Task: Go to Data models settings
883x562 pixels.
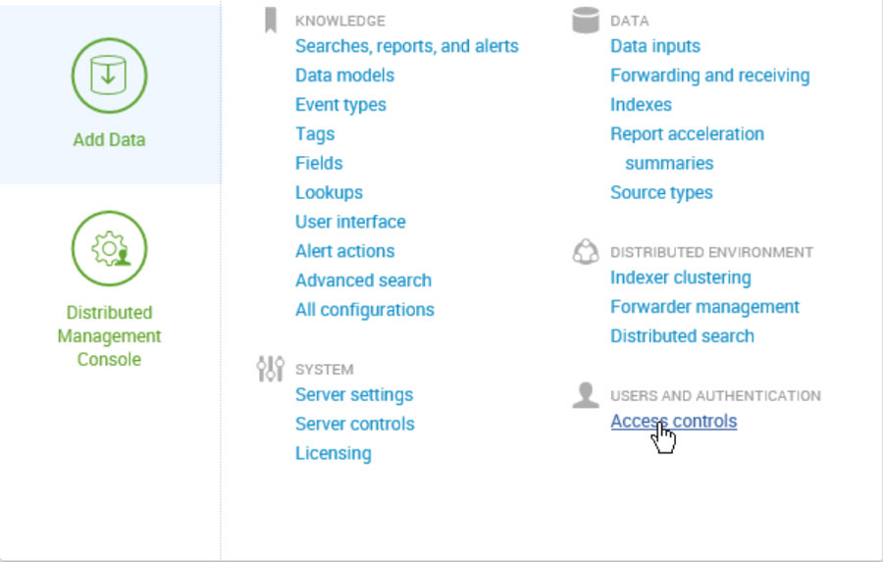Action: pos(344,76)
